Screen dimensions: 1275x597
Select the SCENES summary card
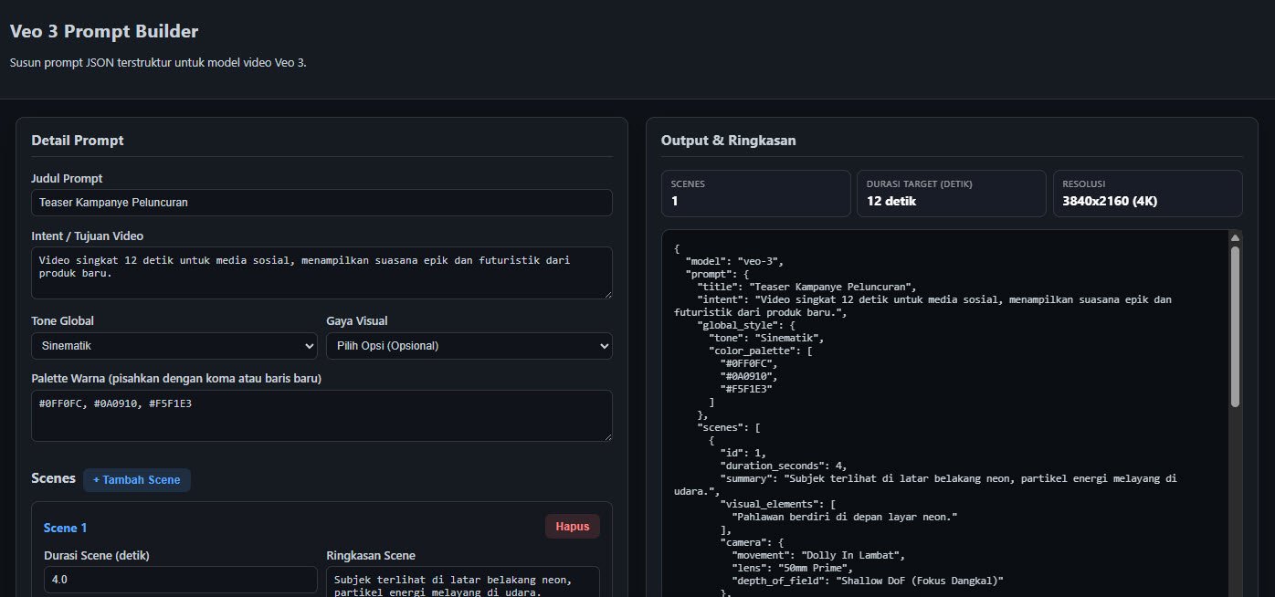[x=755, y=194]
